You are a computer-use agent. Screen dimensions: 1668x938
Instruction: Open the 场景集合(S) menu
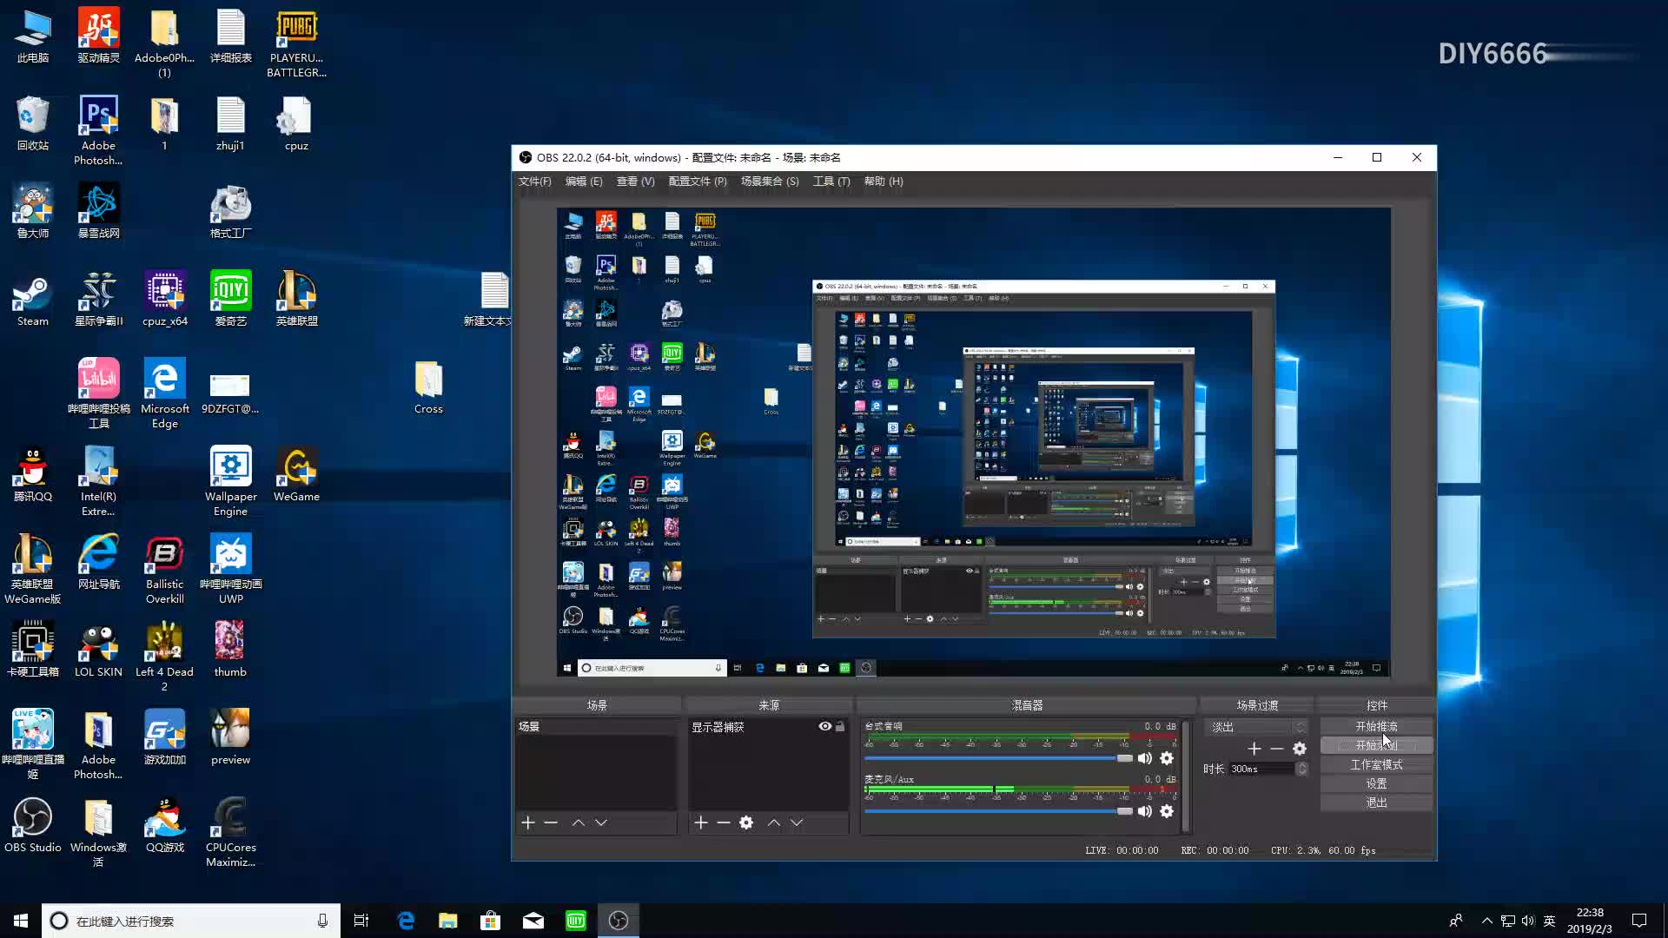click(769, 182)
